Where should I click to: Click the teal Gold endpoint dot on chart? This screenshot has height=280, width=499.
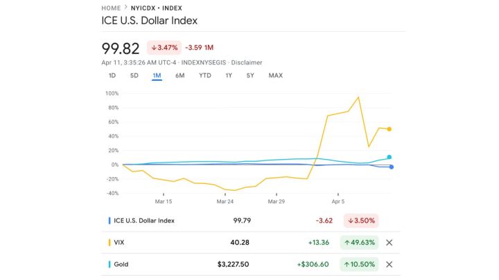click(x=389, y=158)
